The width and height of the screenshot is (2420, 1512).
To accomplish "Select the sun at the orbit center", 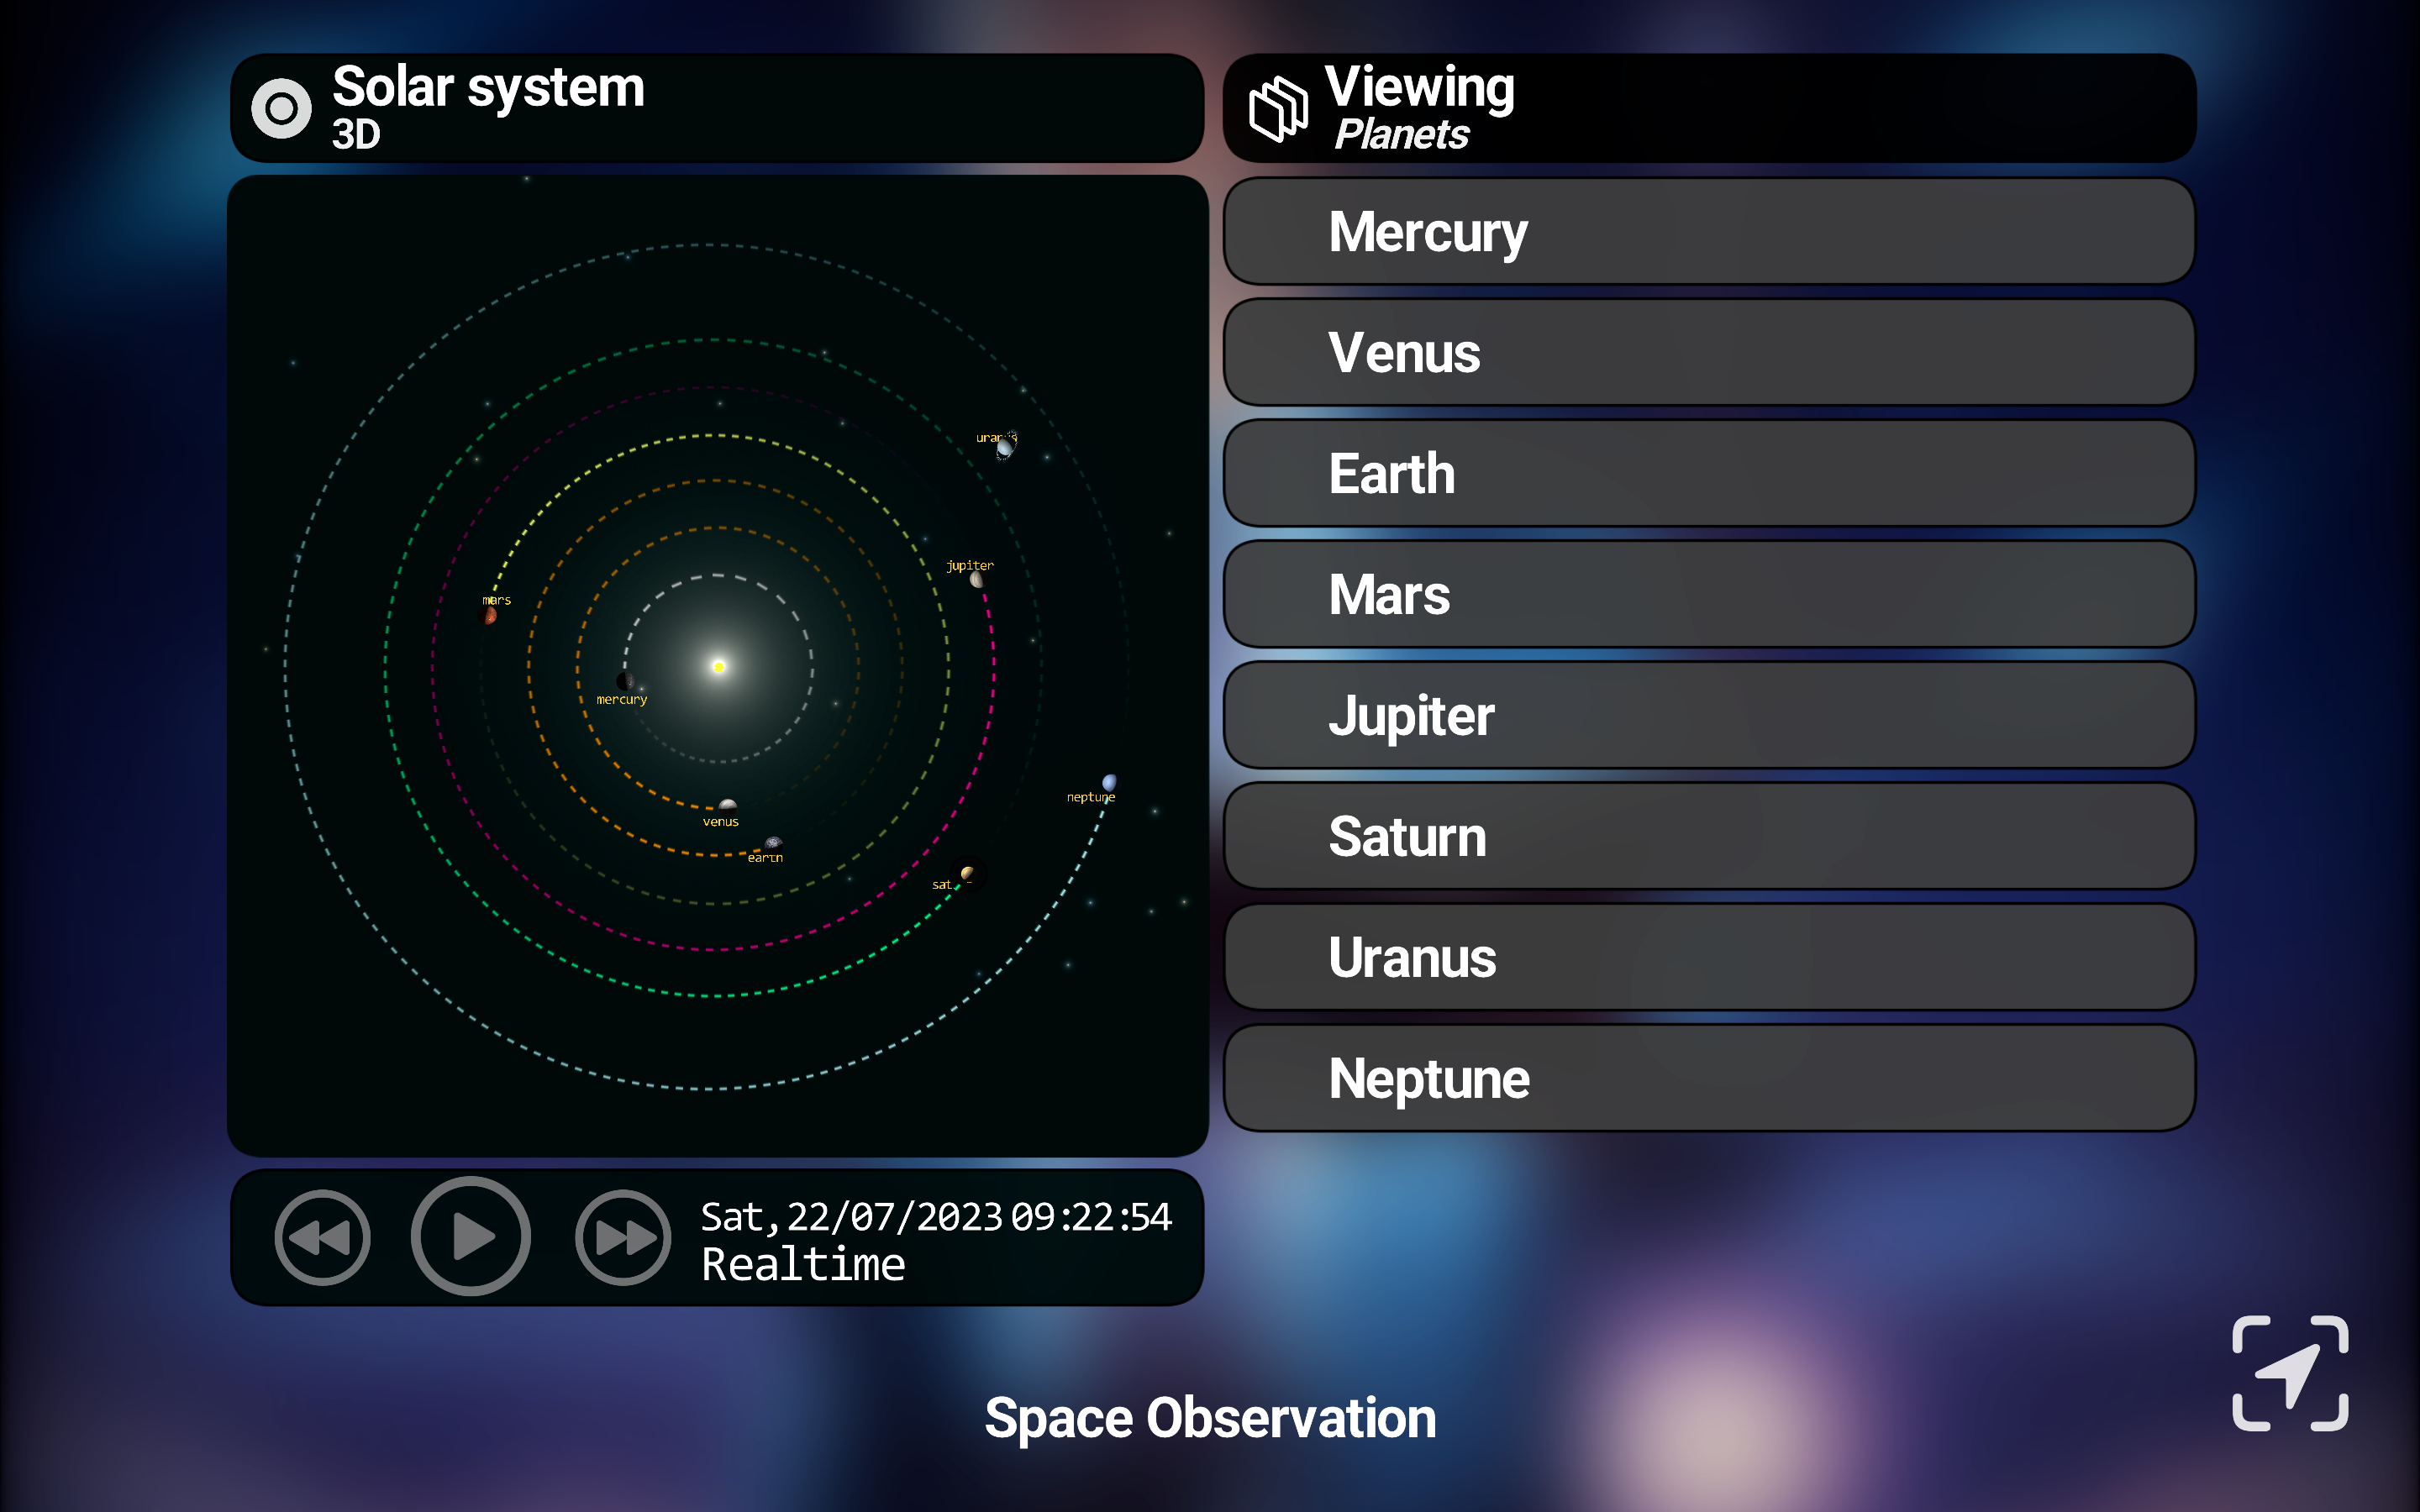I will (718, 666).
